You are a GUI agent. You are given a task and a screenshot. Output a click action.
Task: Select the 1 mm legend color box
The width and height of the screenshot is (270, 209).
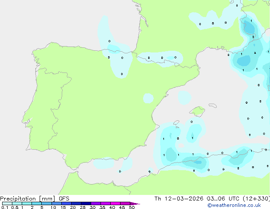[x=27, y=203]
